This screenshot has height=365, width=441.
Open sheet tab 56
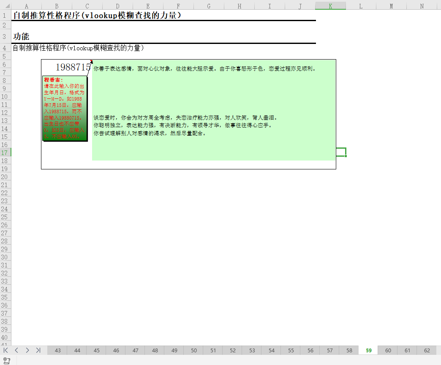310,350
